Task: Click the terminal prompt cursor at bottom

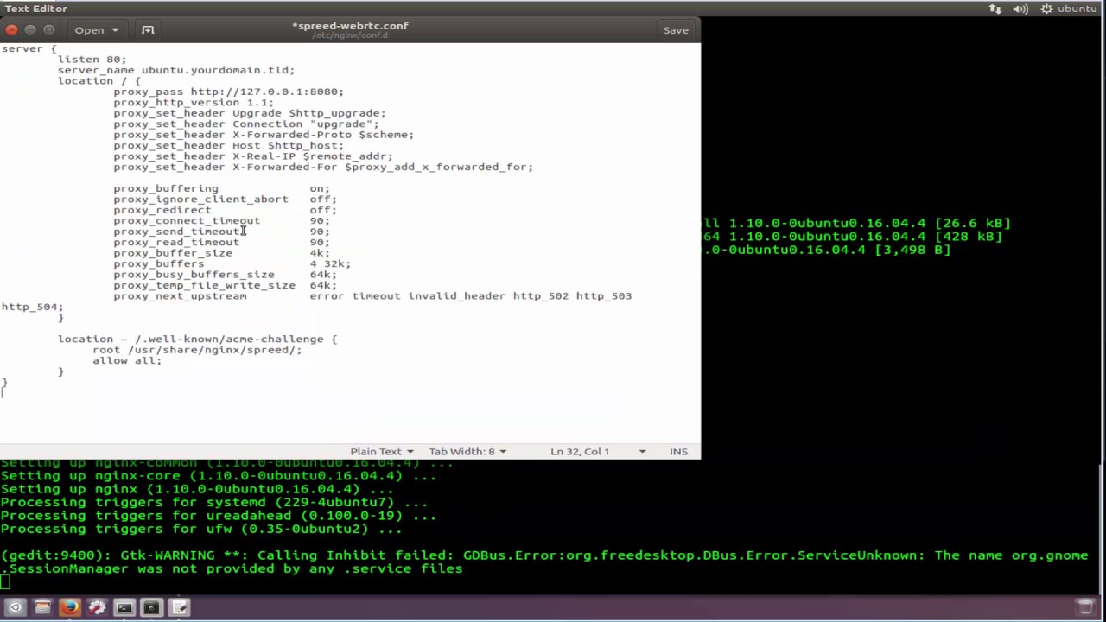Action: click(5, 582)
